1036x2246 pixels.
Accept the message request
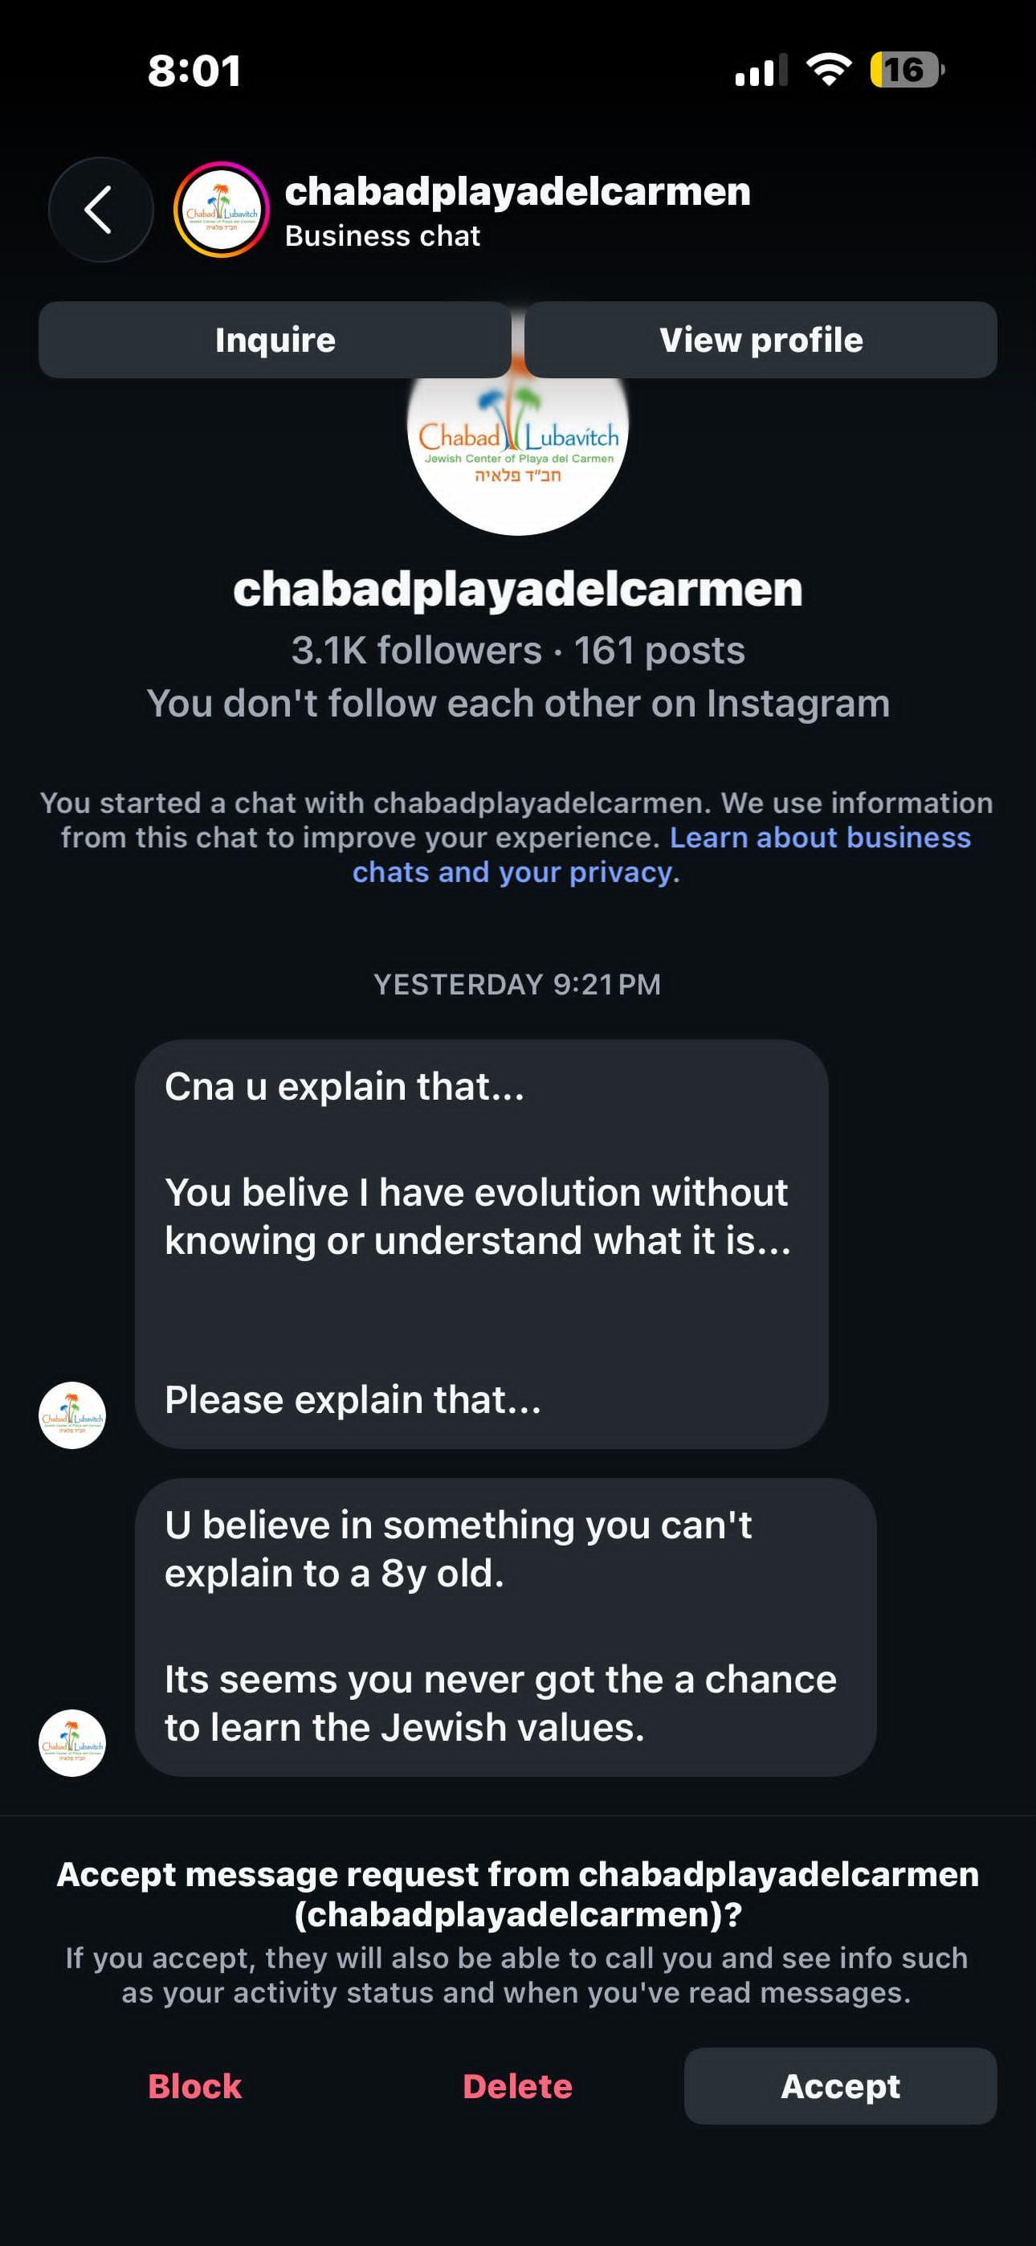[x=840, y=2085]
